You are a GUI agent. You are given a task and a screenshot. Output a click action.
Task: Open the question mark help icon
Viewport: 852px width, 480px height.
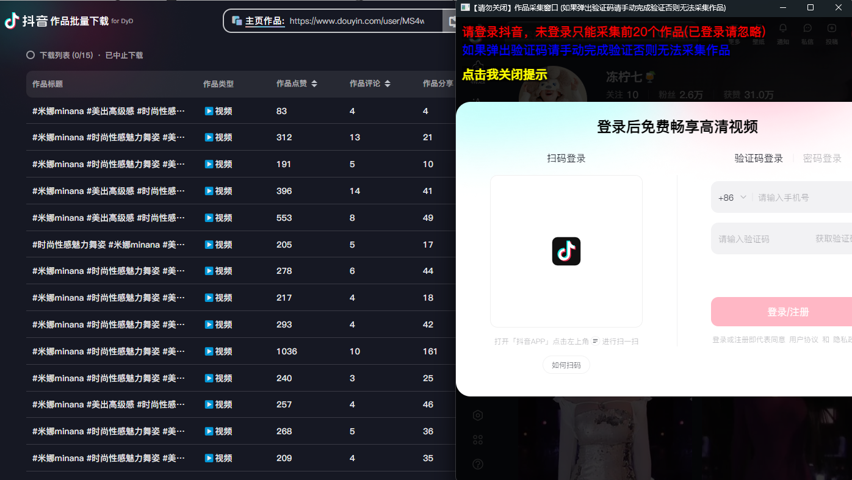[478, 464]
